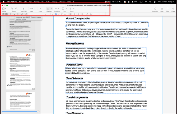This screenshot has height=114, width=177.
Task: Select the Ground Transportation heading
Action: (78, 18)
